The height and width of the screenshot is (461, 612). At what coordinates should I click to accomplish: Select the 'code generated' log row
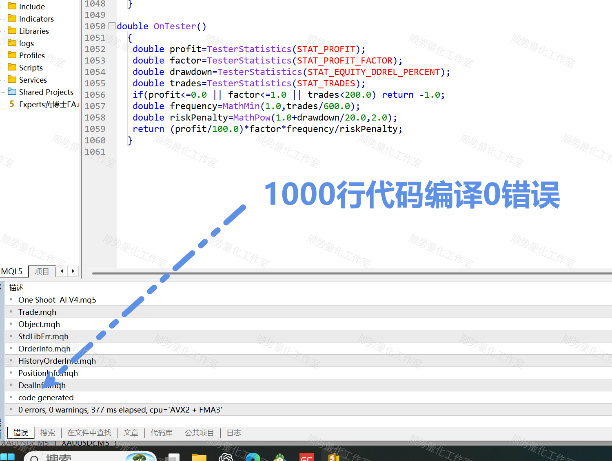(308, 397)
